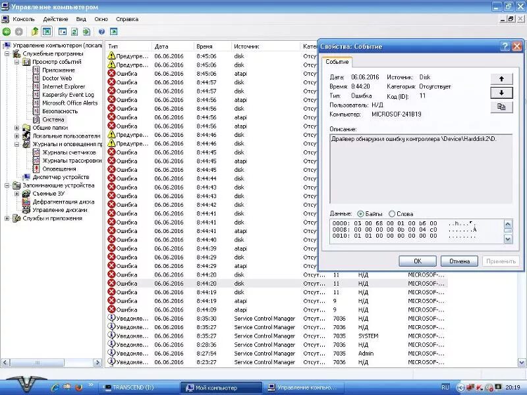Click the green Back arrow toolbar icon
The image size is (527, 395).
tap(7, 32)
